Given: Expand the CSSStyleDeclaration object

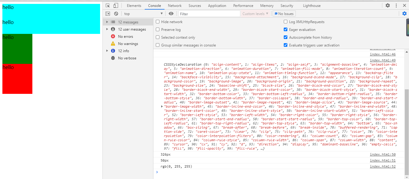Looking at the screenshot, I should [162, 106].
